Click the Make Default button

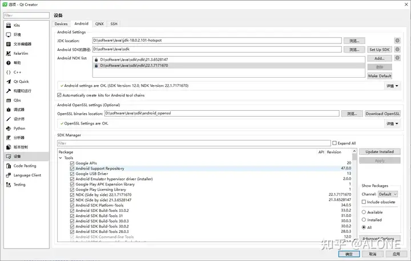(x=380, y=76)
